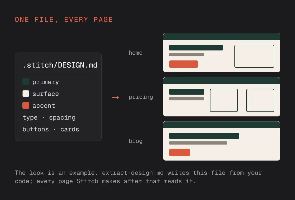Image resolution: width=295 pixels, height=200 pixels.
Task: Click the "accent" label
Action: 44,106
